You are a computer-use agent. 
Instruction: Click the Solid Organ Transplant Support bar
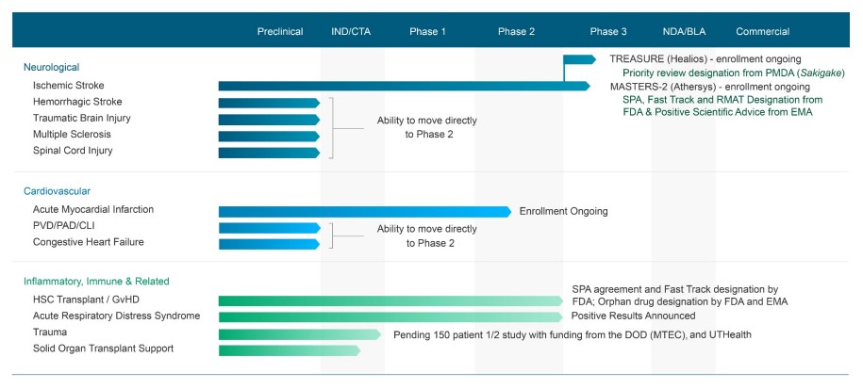click(289, 350)
